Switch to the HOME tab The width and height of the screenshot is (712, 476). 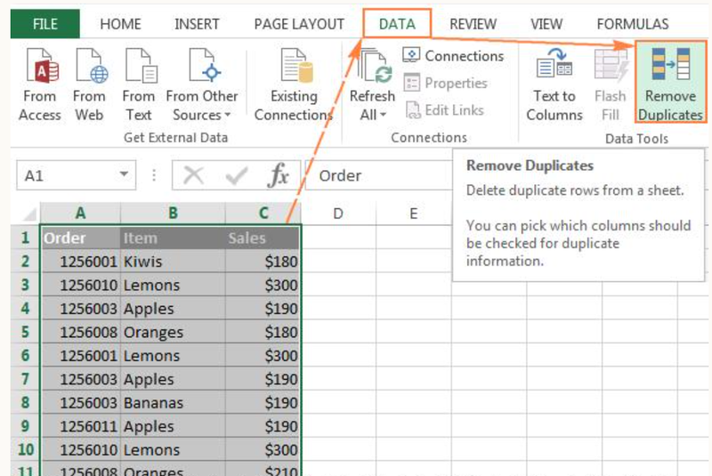[120, 24]
